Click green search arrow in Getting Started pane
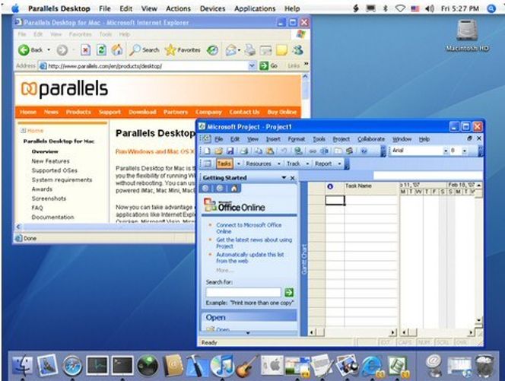This screenshot has width=505, height=381. (x=289, y=292)
